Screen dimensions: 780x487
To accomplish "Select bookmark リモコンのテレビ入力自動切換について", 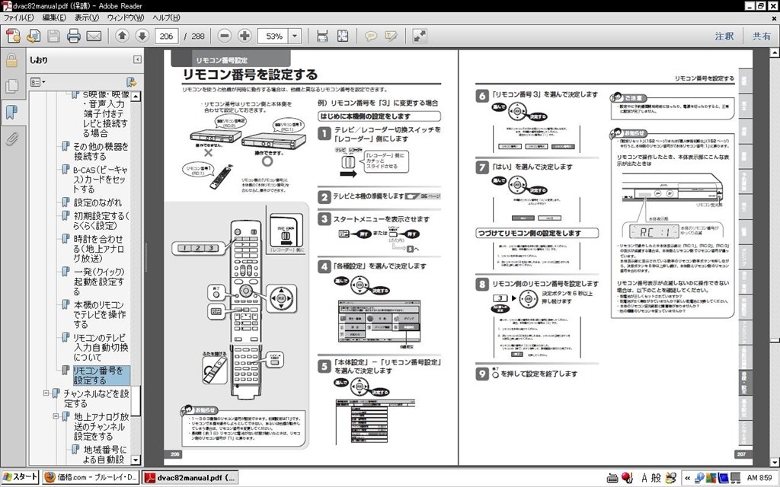I will click(x=101, y=347).
